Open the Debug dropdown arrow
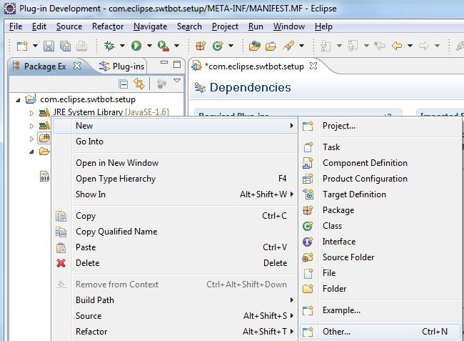The width and height of the screenshot is (464, 341). 122,46
